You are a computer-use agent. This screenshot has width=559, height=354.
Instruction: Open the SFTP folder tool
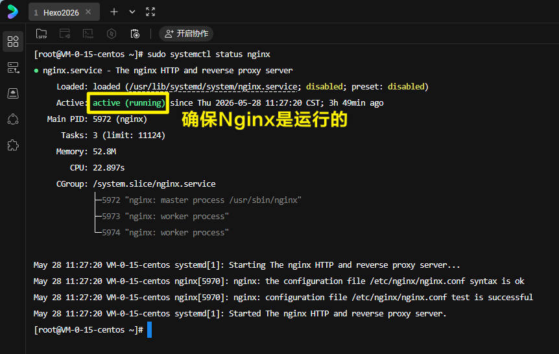[42, 34]
